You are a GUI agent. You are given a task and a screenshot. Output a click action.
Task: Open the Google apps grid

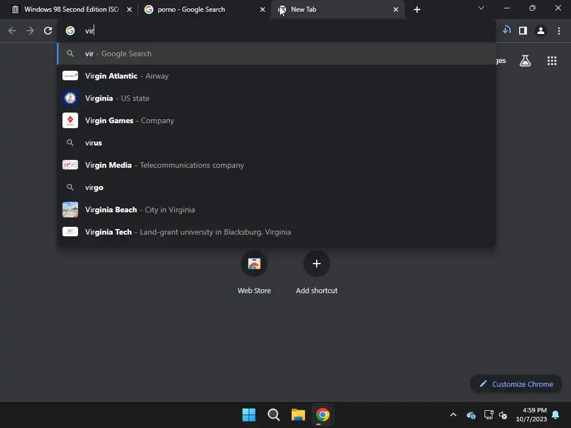(551, 61)
